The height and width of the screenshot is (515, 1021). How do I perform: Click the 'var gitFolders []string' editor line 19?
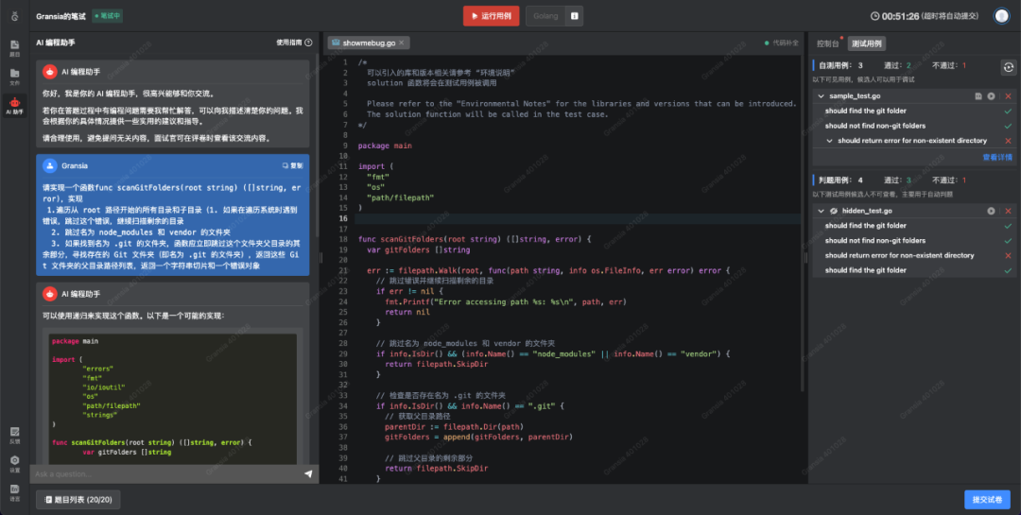coord(418,249)
